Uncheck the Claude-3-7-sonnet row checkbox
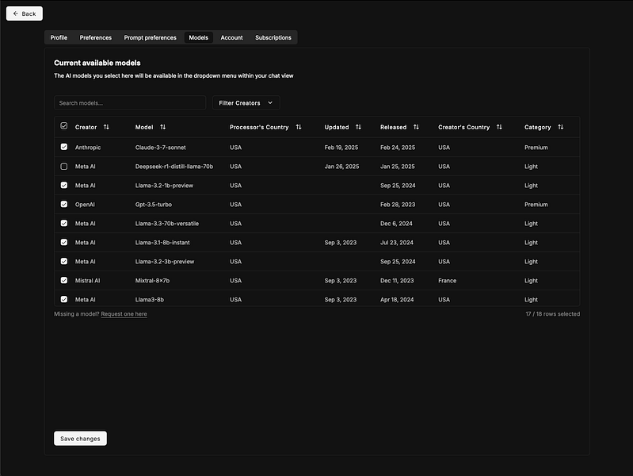This screenshot has height=476, width=633. (x=64, y=147)
